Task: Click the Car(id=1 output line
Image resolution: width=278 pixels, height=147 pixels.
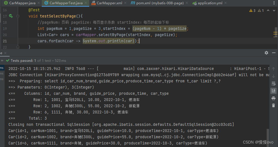Action: point(113,131)
